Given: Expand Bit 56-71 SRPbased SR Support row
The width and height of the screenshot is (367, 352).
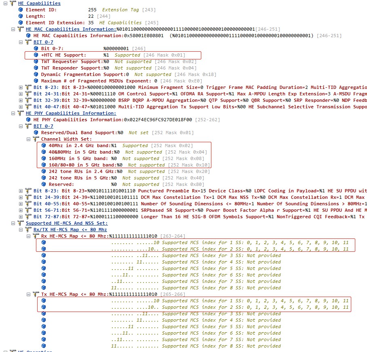Looking at the screenshot, I should coord(21,211).
